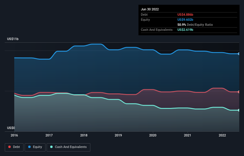The width and height of the screenshot is (244, 156).
Task: Click the red Debt legend dot
Action: [x=10, y=147]
